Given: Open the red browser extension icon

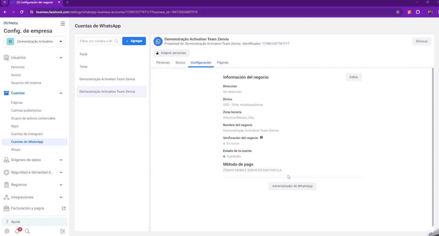Looking at the screenshot, I should [410, 12].
